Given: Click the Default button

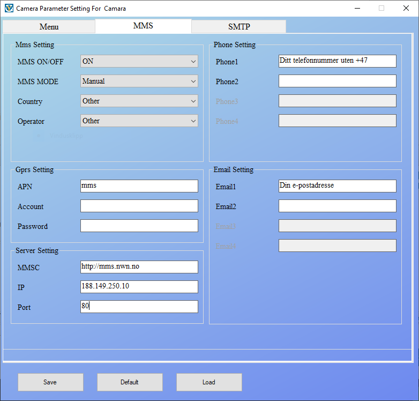Looking at the screenshot, I should coord(130,382).
